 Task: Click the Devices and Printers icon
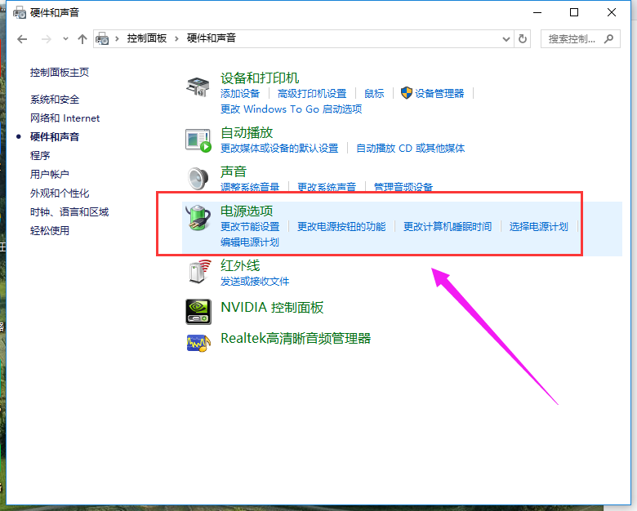(198, 85)
